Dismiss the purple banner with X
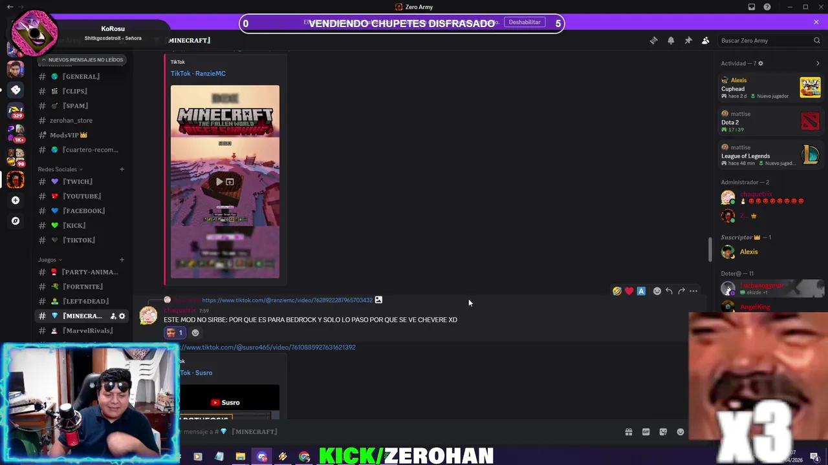 [816, 23]
